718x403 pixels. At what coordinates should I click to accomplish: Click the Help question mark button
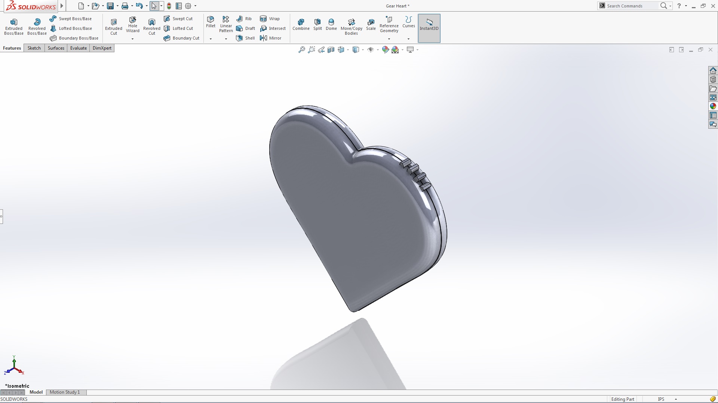[679, 6]
